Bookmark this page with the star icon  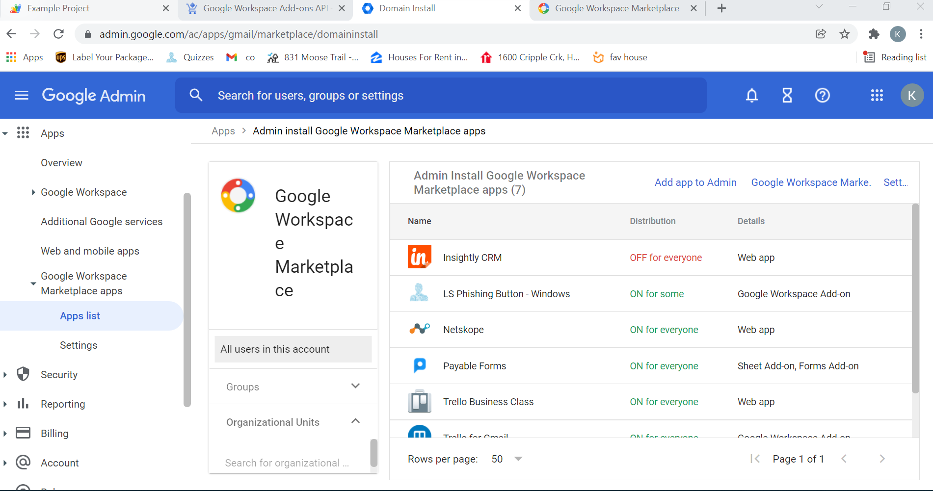click(845, 34)
